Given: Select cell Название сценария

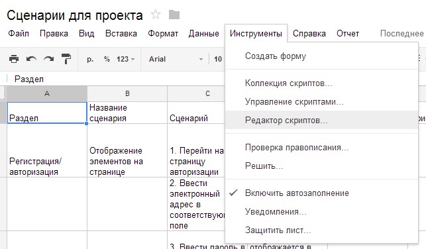Looking at the screenshot, I should [127, 113].
